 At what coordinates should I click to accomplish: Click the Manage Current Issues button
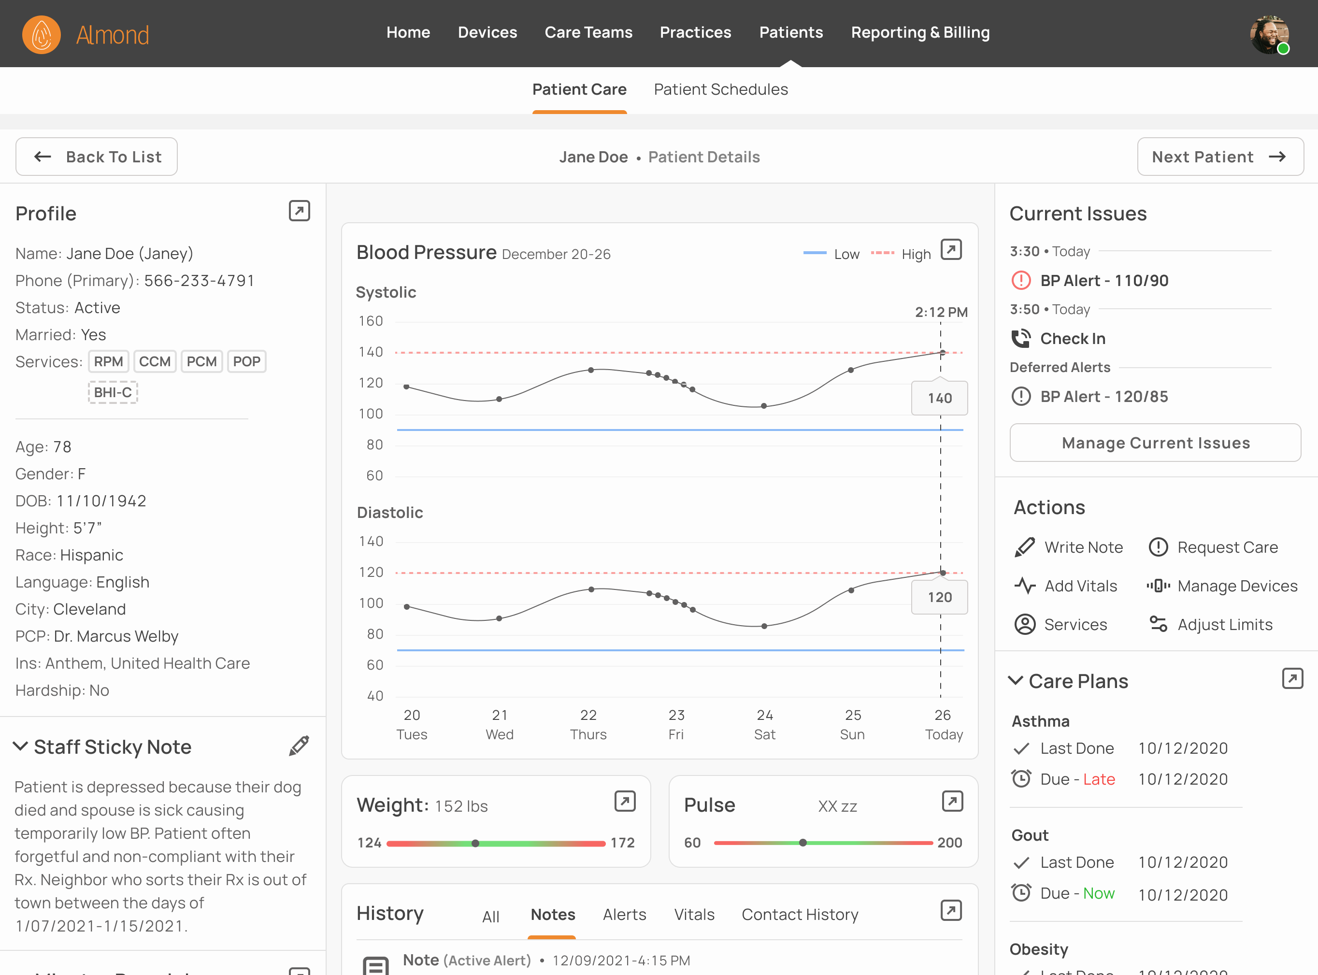(1155, 443)
